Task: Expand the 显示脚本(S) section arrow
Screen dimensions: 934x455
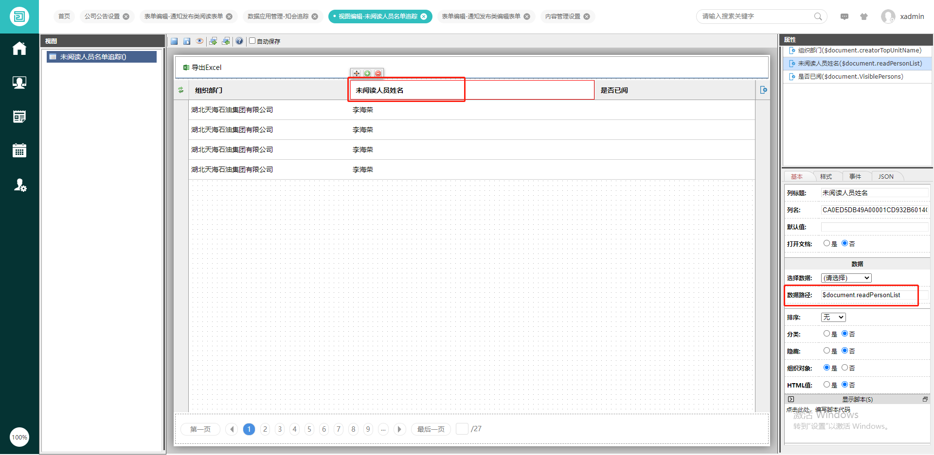Action: pos(791,399)
